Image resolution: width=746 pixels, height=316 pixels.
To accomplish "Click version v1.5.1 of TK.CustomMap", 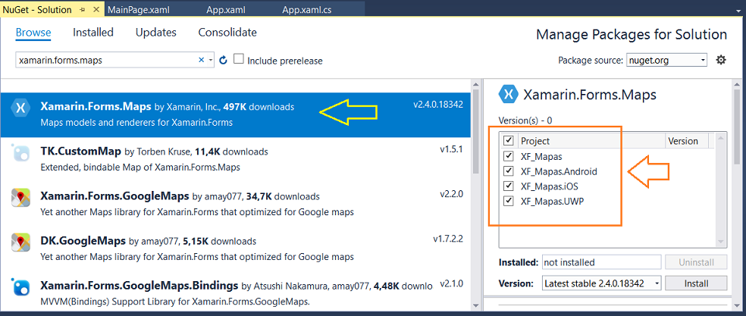I will point(451,149).
